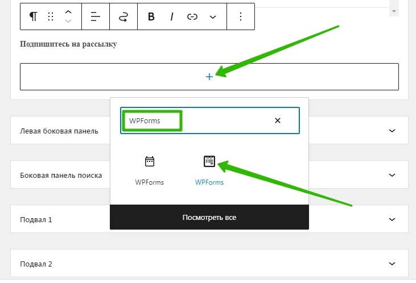
Task: Click the Левая боковая панель label
Action: pyautogui.click(x=59, y=131)
